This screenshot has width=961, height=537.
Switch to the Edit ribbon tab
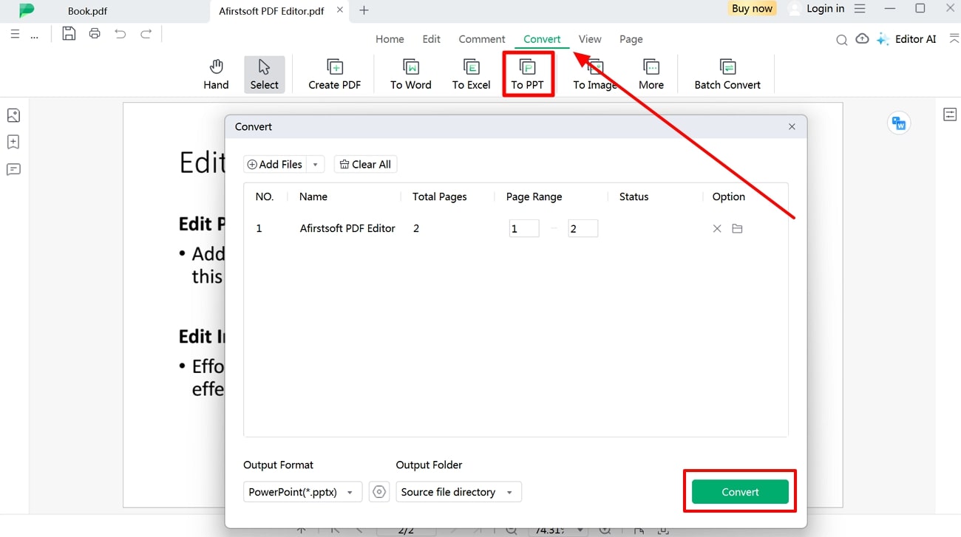coord(432,39)
